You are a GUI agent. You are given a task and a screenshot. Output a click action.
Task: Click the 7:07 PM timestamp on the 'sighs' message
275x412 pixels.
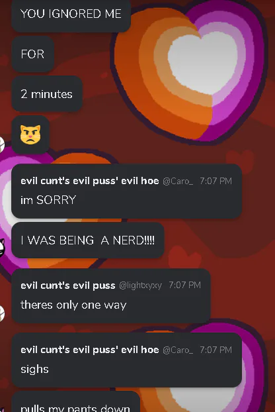coord(216,350)
